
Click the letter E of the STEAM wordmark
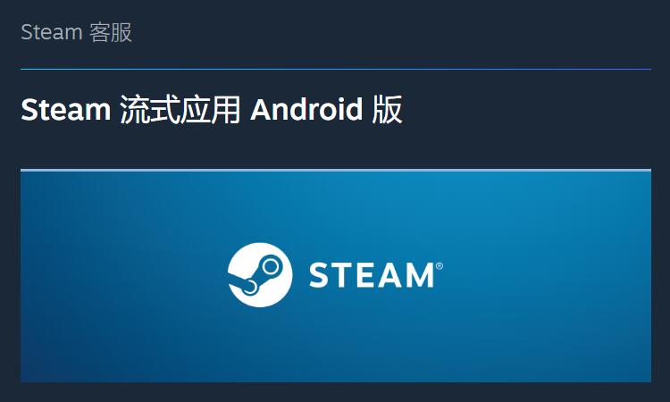point(360,275)
